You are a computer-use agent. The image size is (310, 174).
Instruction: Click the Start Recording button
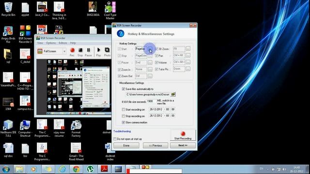[183, 135]
